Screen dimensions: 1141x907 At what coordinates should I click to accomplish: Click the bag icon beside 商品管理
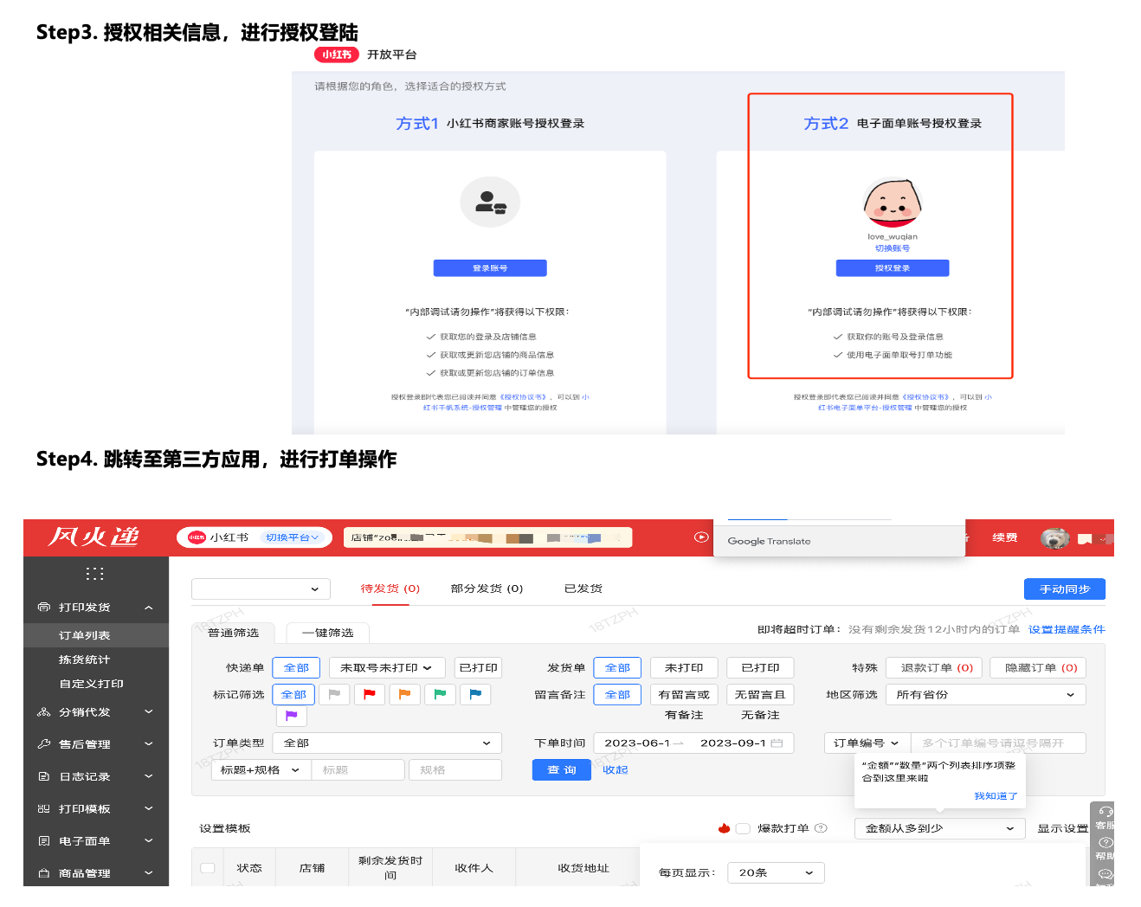[x=44, y=874]
